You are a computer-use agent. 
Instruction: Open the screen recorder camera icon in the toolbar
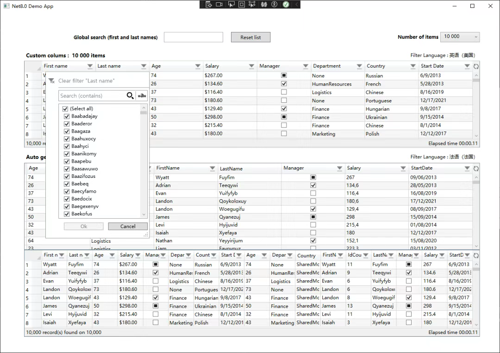[219, 5]
